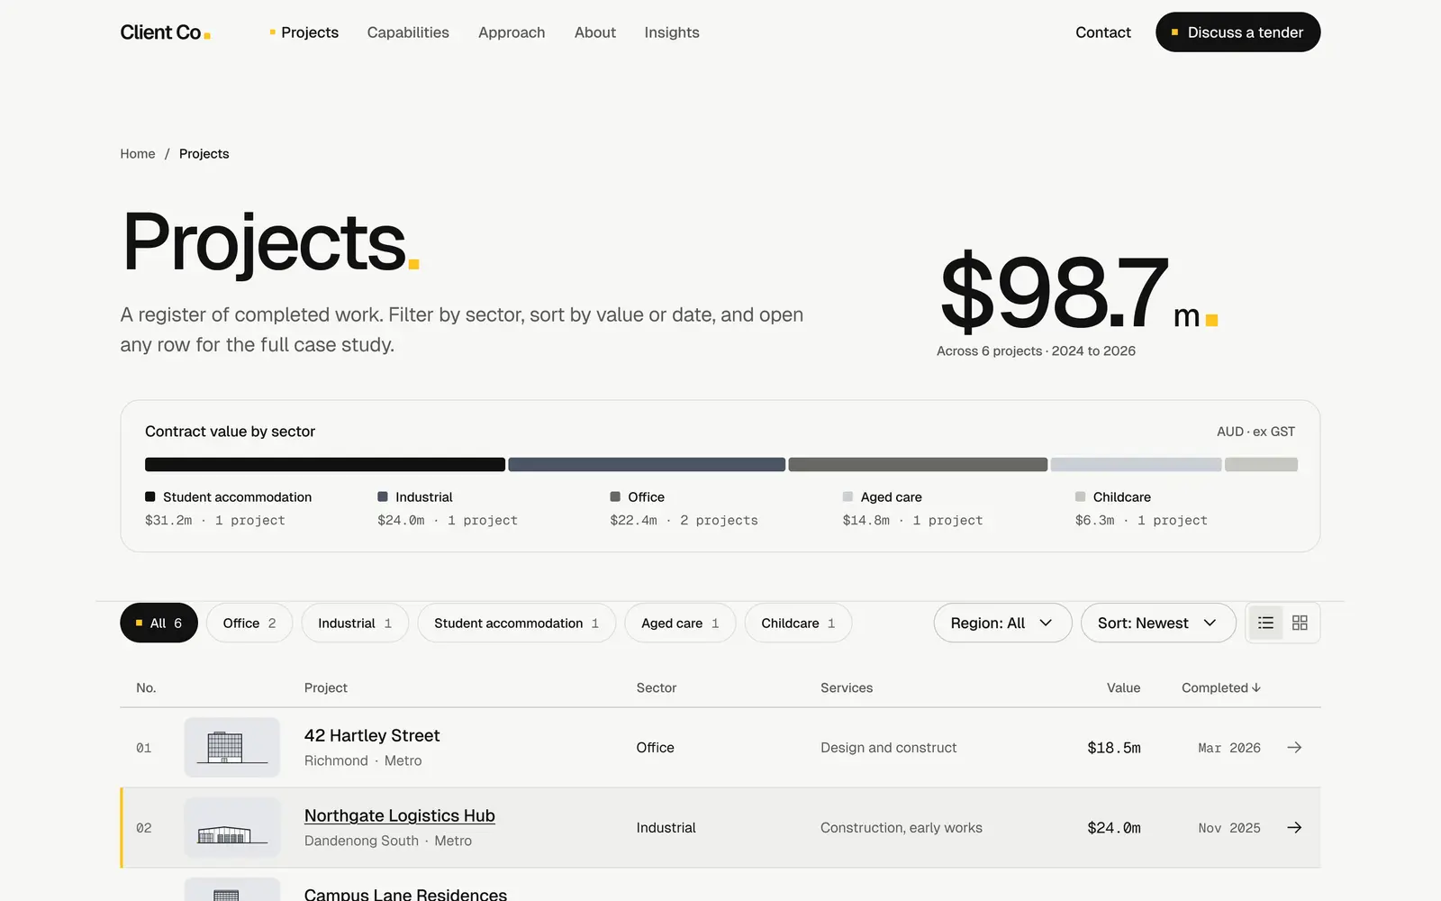The image size is (1441, 901).
Task: Toggle the Aged care filter chip
Action: pyautogui.click(x=680, y=623)
